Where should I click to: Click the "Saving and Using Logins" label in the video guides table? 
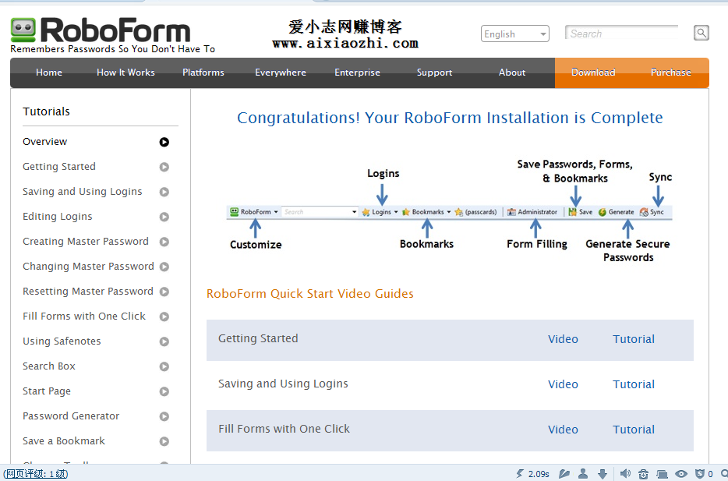point(283,384)
